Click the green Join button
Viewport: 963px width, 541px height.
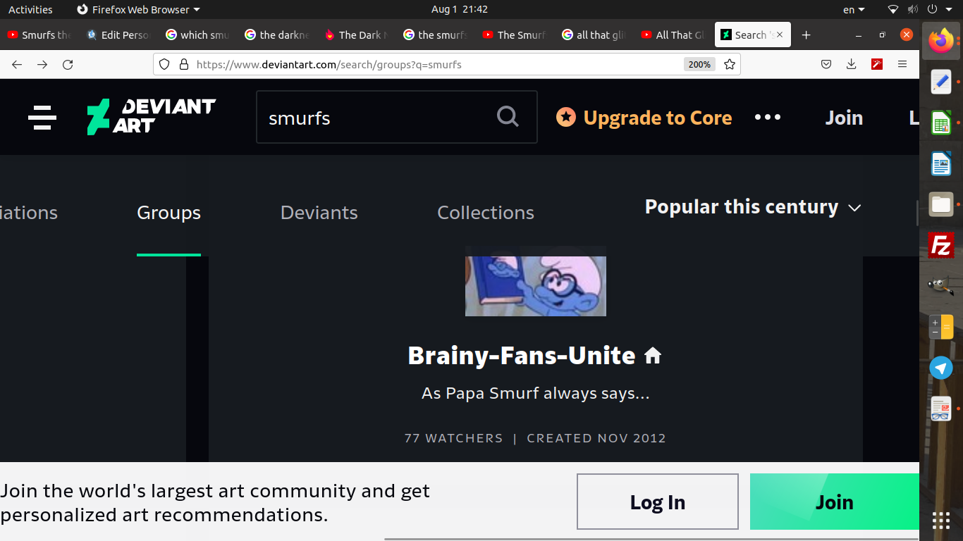tap(834, 502)
